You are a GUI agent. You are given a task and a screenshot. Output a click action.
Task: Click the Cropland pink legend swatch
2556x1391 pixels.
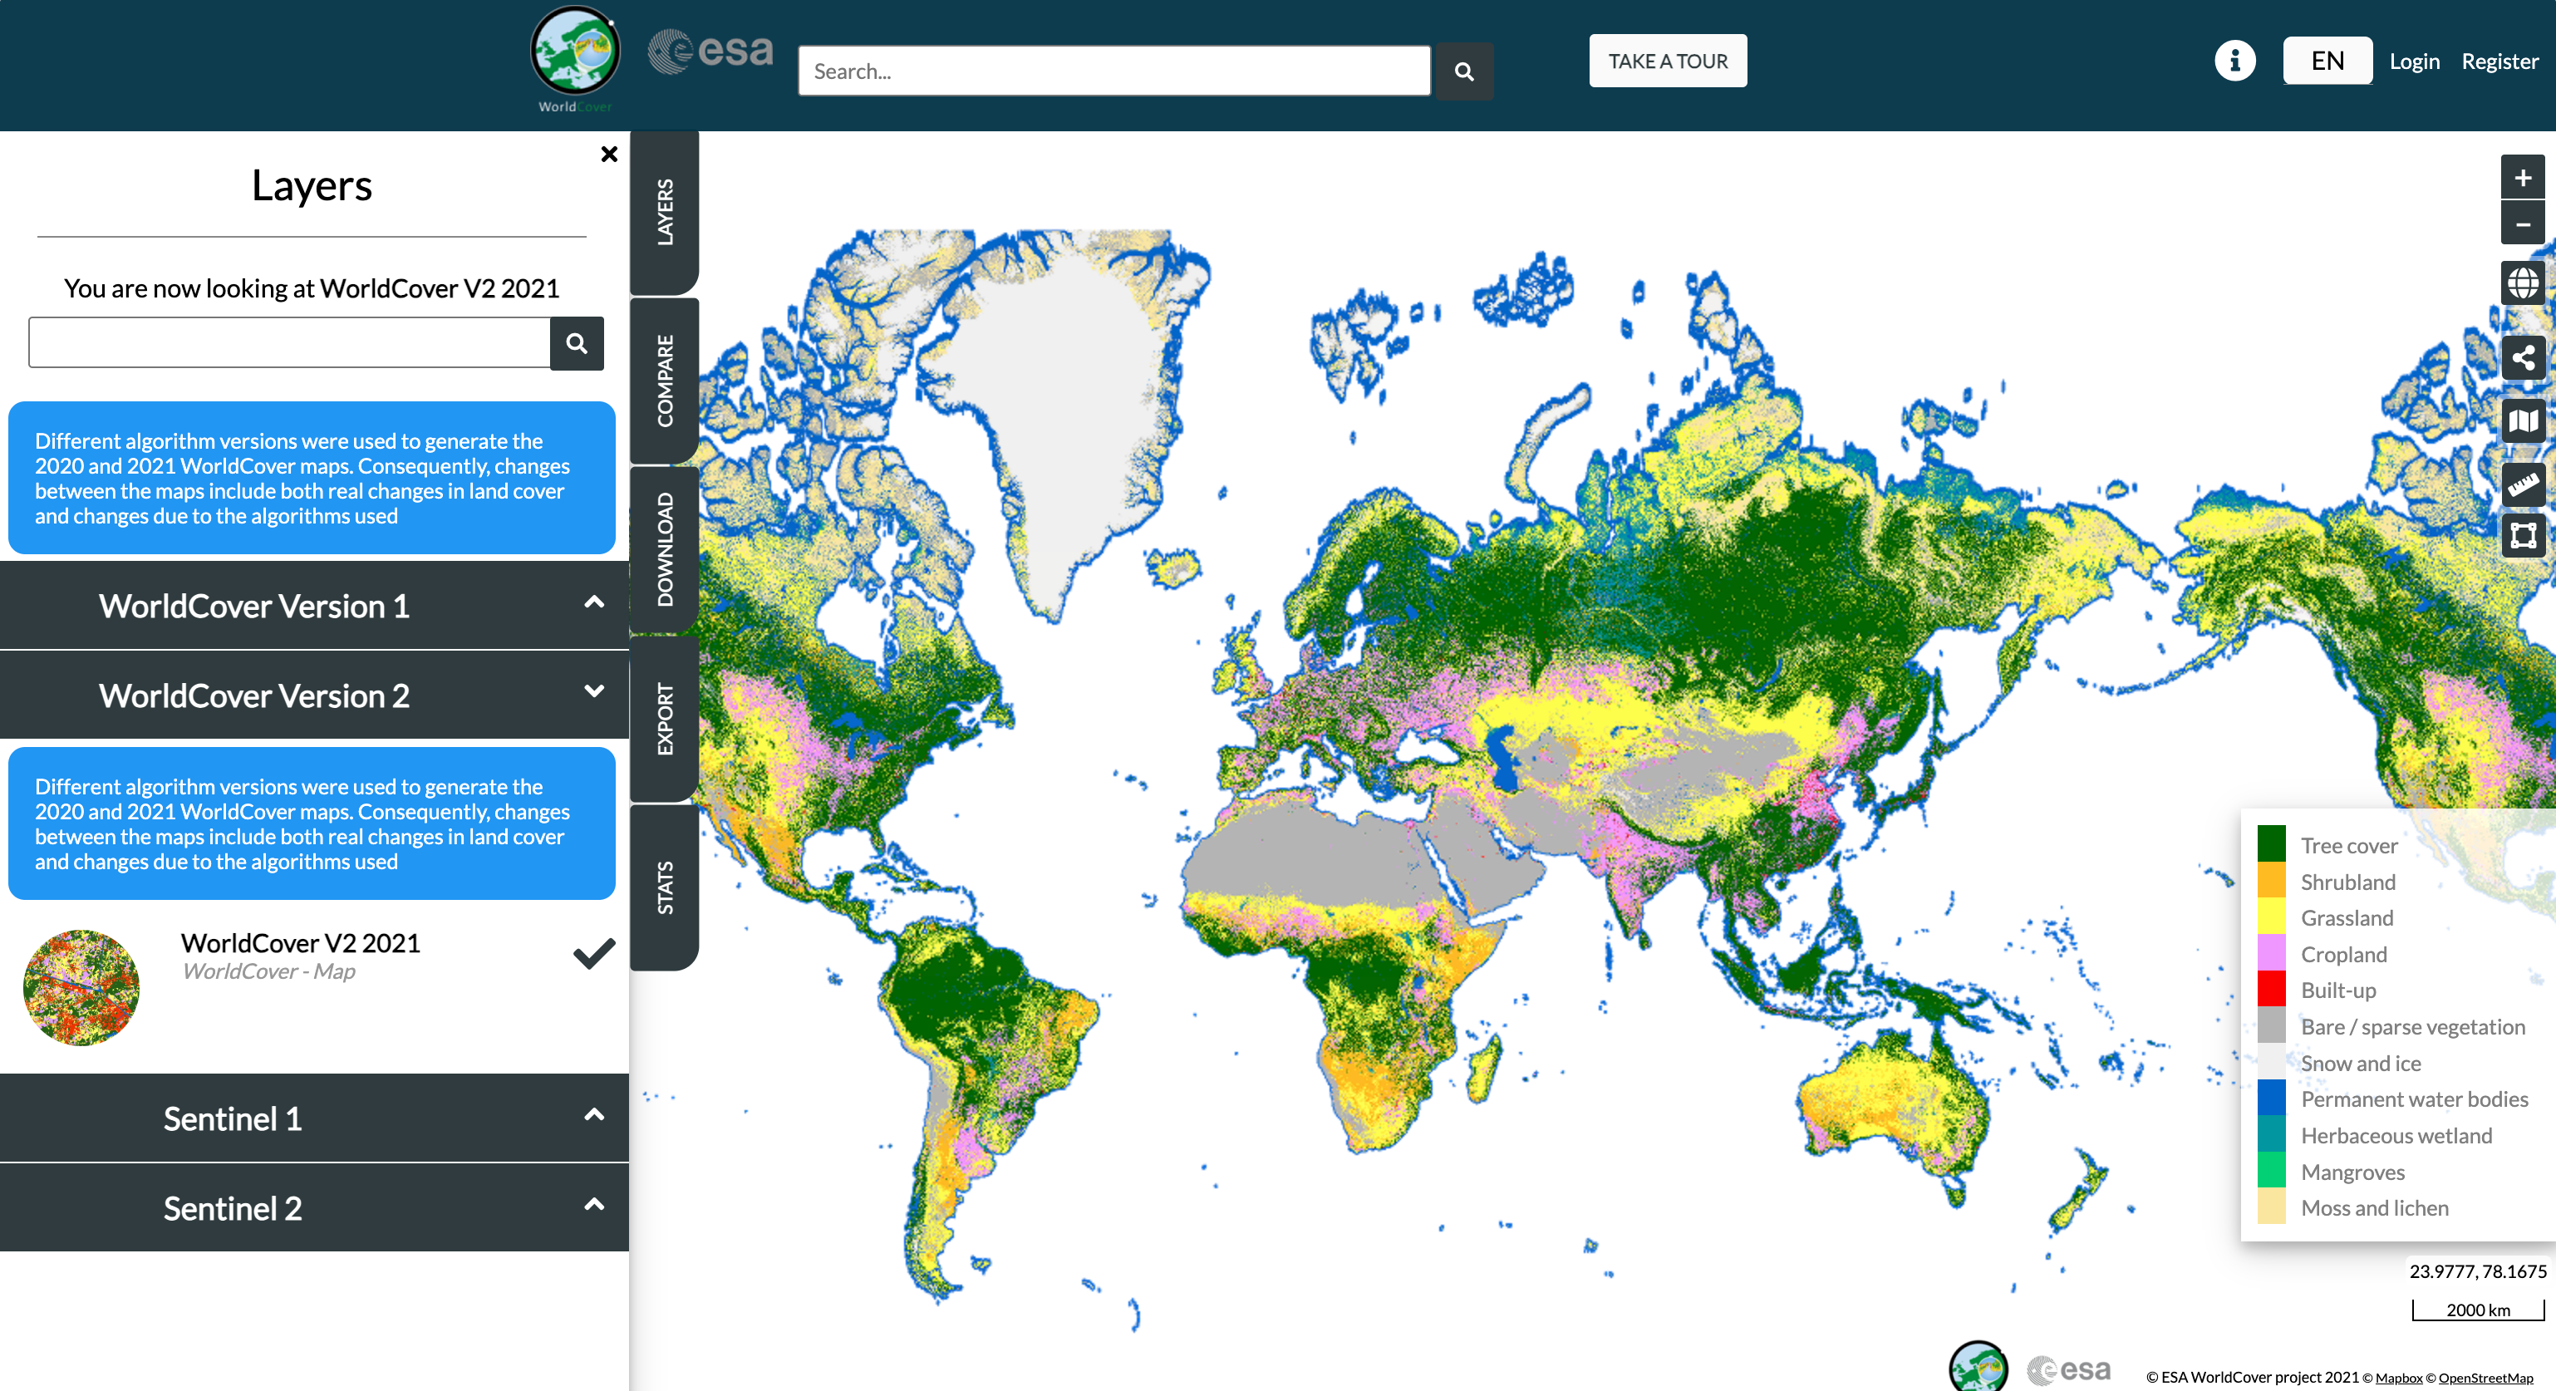click(2271, 953)
